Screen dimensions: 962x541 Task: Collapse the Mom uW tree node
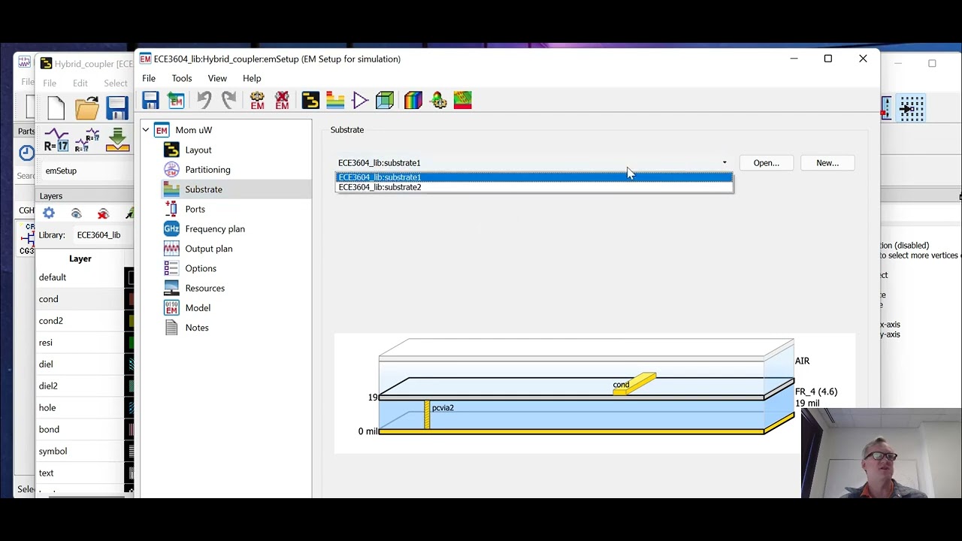pyautogui.click(x=146, y=130)
